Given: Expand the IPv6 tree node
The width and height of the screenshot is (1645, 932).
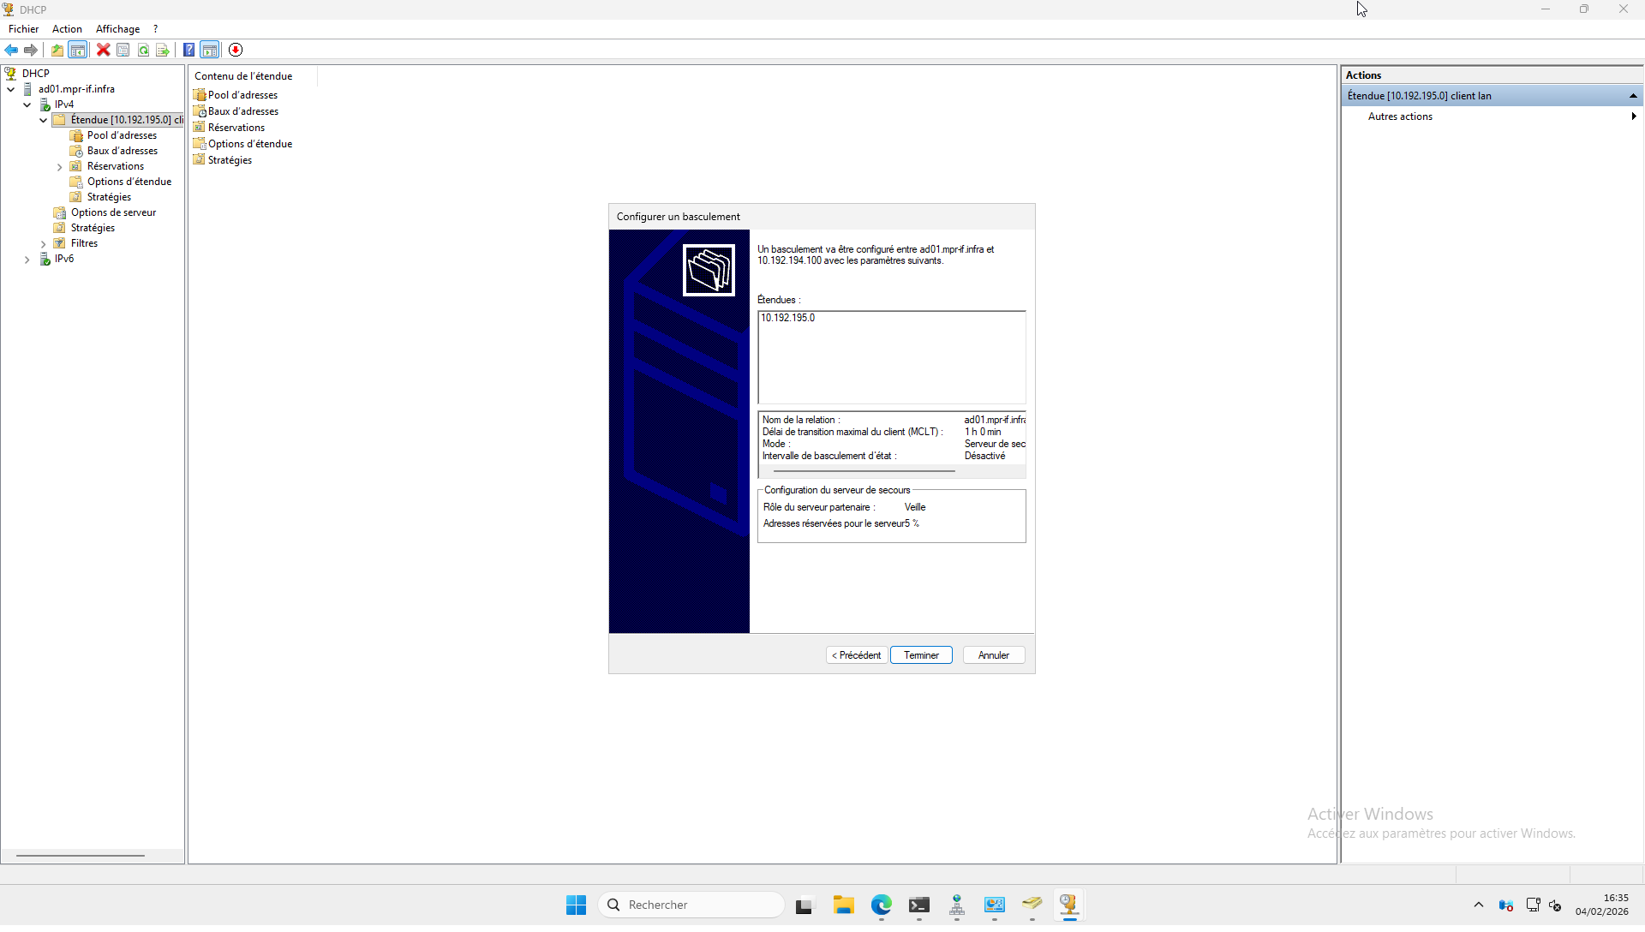Looking at the screenshot, I should tap(27, 260).
